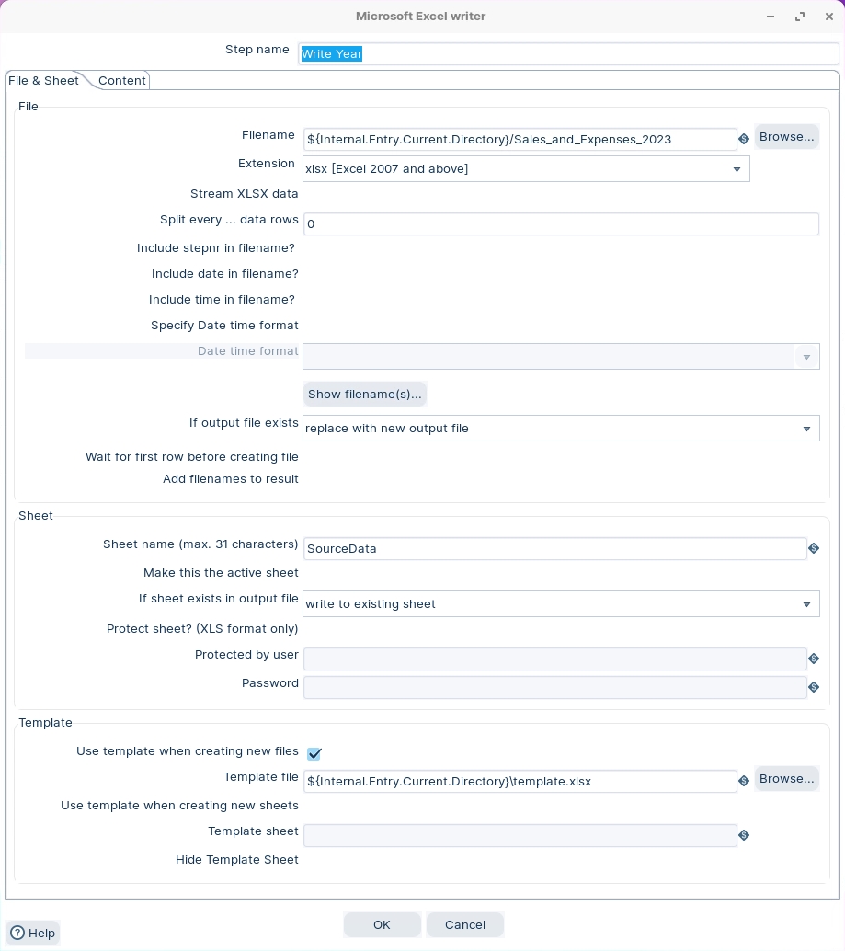Click the variable icon next to Template file

tap(744, 781)
